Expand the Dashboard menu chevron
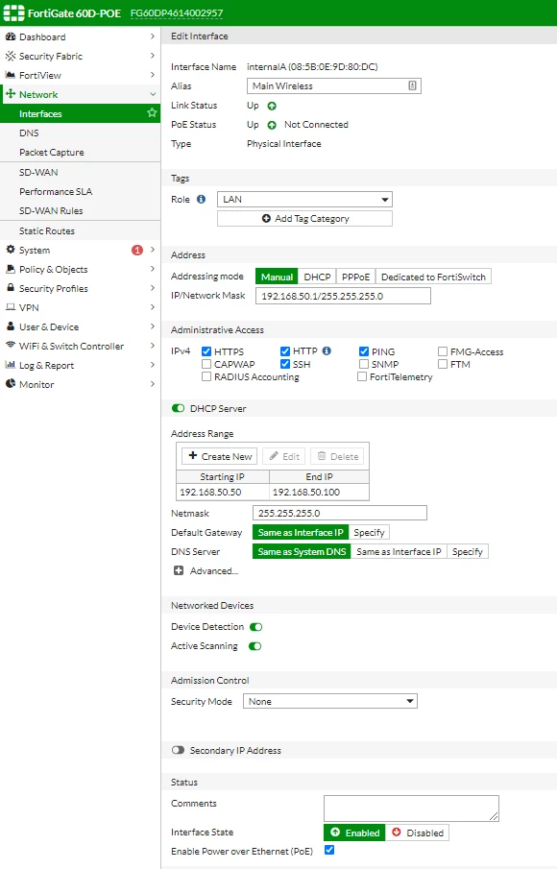 coord(153,36)
